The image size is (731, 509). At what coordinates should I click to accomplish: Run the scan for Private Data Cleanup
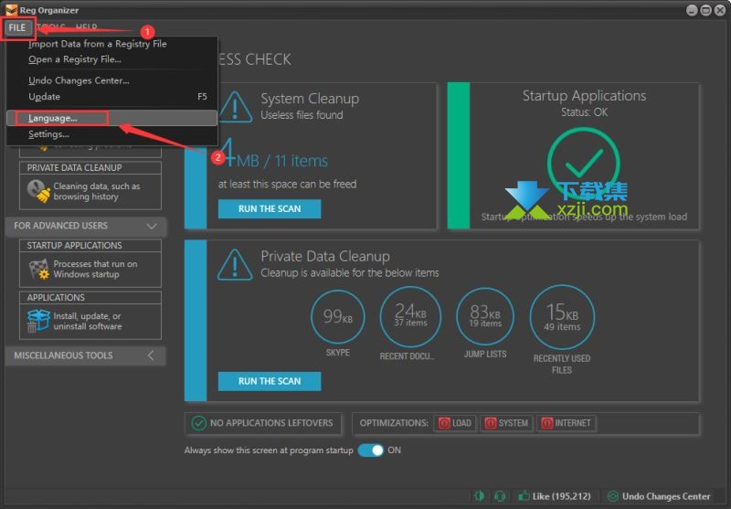click(270, 381)
